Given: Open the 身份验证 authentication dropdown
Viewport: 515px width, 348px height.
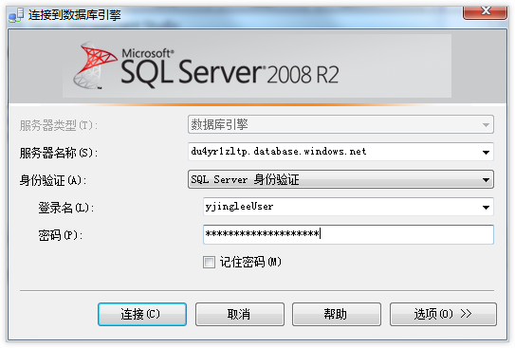Looking at the screenshot, I should [340, 179].
